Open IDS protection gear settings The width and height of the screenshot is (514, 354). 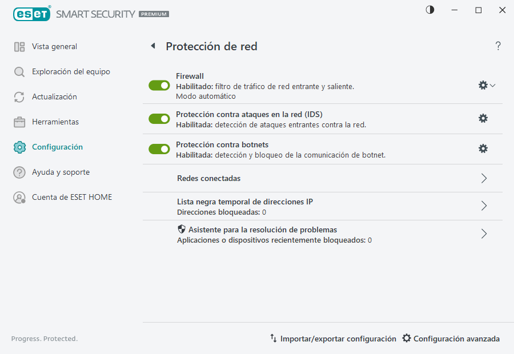pyautogui.click(x=483, y=118)
